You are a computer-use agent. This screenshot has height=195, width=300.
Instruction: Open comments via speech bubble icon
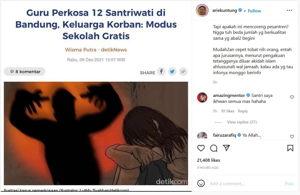(214, 148)
